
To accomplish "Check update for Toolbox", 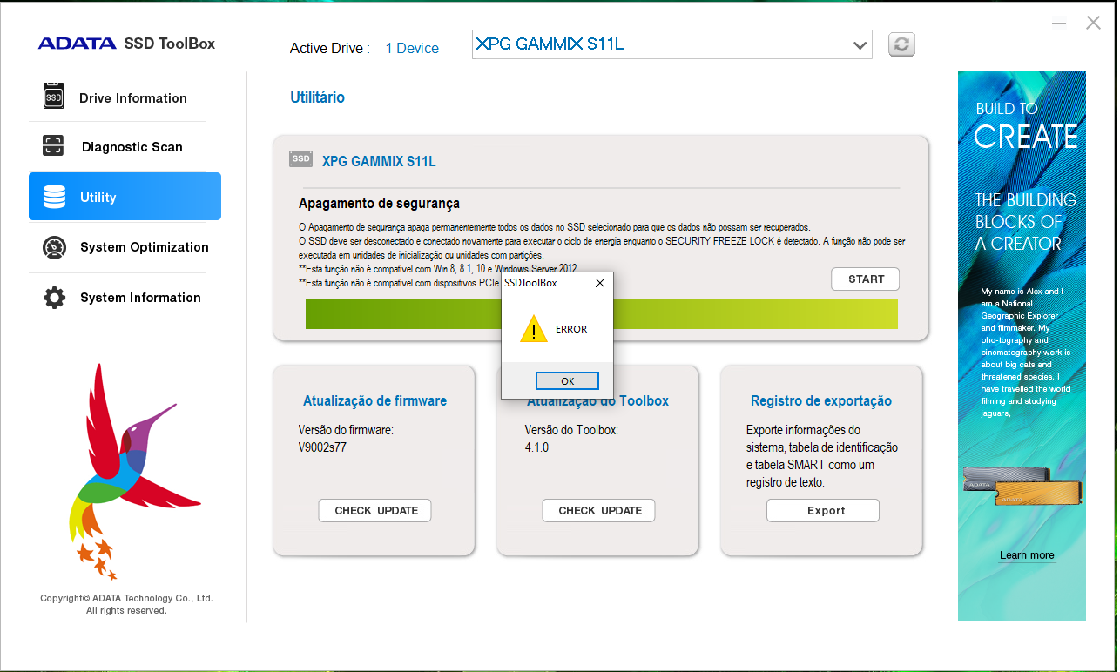I will pos(599,511).
